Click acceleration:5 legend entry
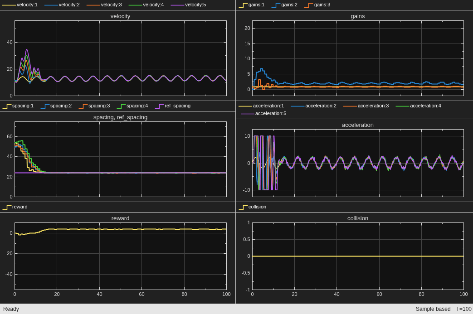Screen dimensions: 473x314 click(263, 114)
